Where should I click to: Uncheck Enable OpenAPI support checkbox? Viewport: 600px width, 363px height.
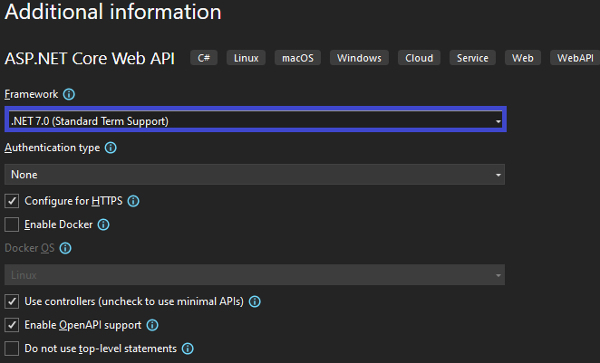click(12, 325)
